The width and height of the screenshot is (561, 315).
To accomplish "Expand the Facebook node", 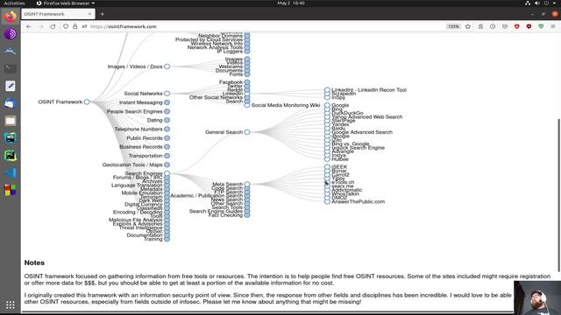I will 247,81.
